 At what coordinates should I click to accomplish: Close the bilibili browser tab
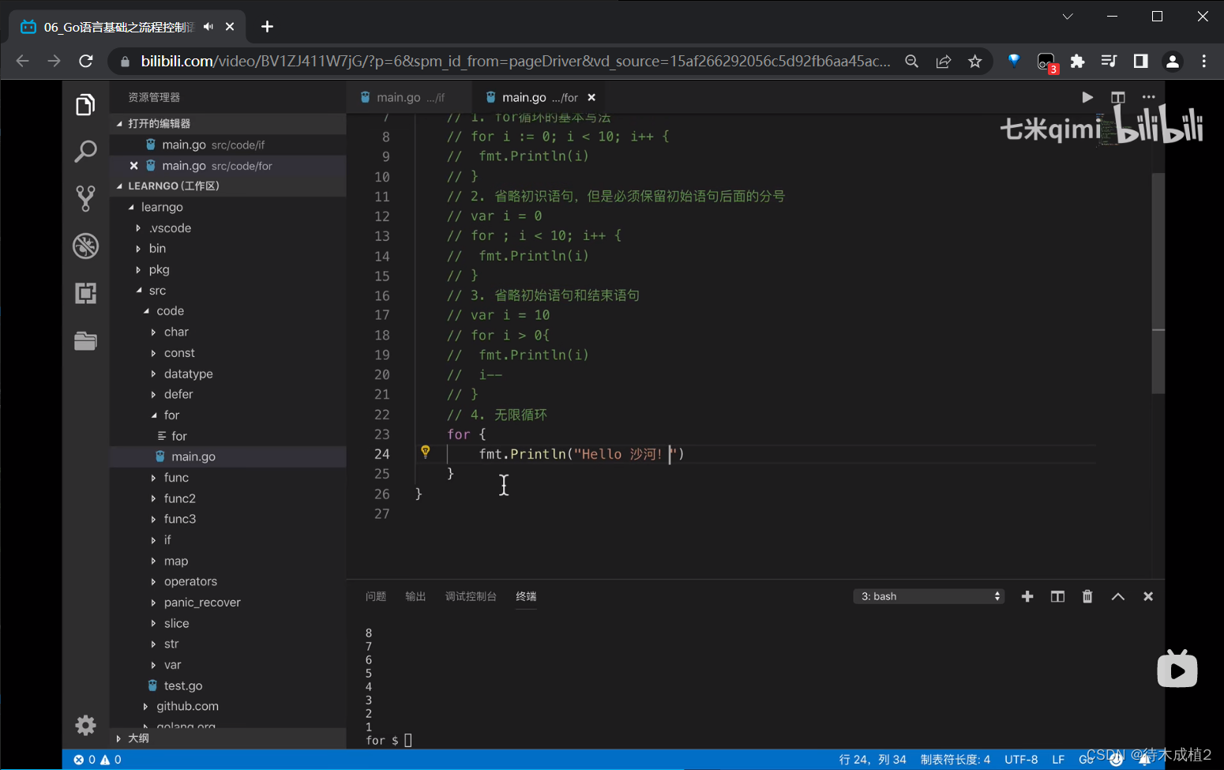[230, 26]
